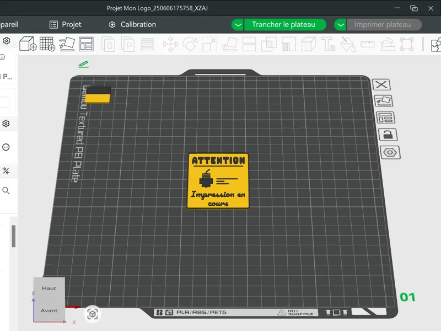Image resolution: width=441 pixels, height=331 pixels.
Task: Click the compare presets icon
Action: [6, 170]
